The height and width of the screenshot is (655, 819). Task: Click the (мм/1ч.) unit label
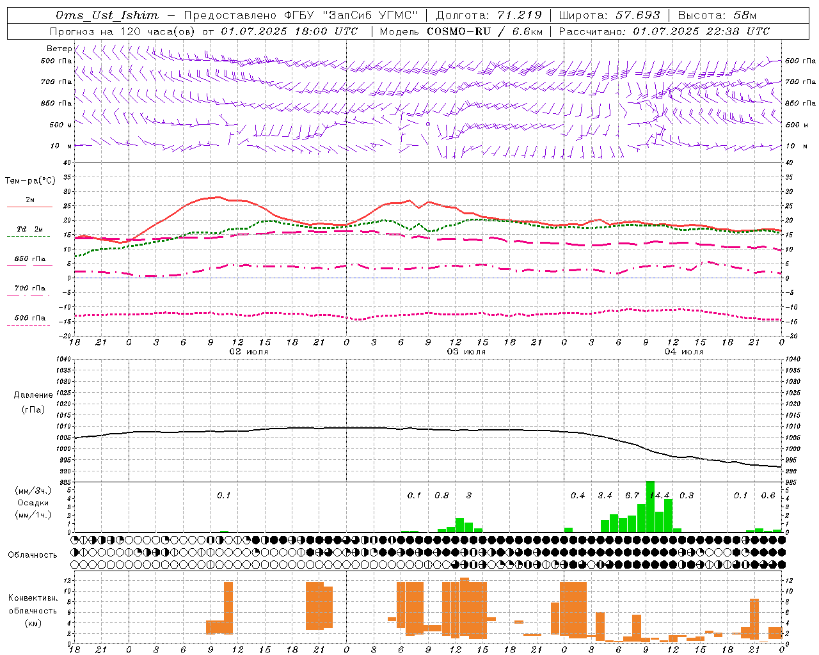[33, 515]
